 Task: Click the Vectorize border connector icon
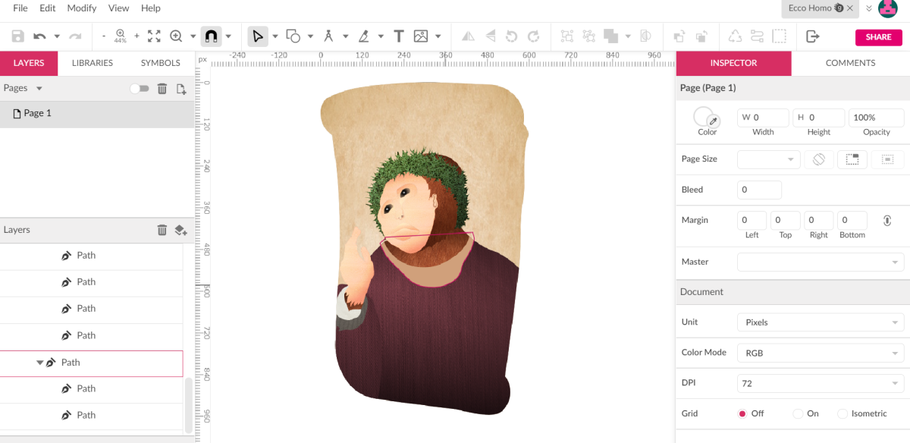point(757,36)
